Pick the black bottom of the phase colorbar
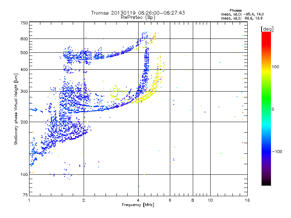291x218 pixels. (x=266, y=183)
